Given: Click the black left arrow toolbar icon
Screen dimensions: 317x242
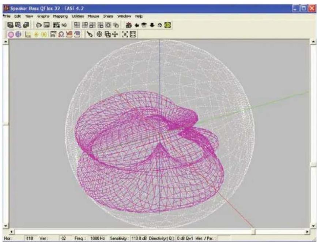Looking at the screenshot, I should 137,25.
